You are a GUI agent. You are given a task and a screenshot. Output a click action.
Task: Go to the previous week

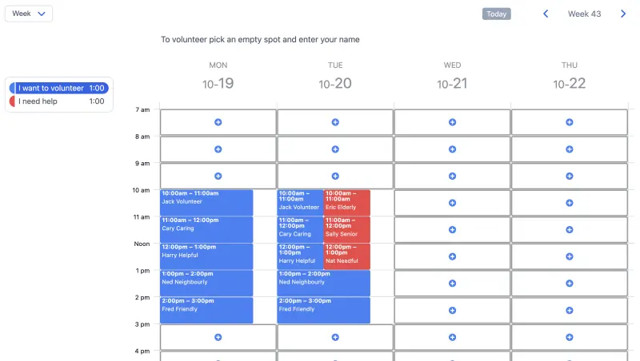click(546, 14)
